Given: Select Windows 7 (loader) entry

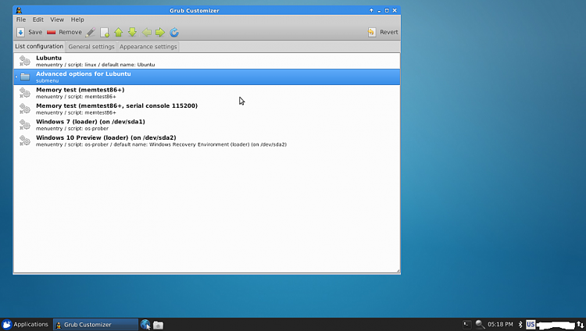Looking at the screenshot, I should point(207,125).
